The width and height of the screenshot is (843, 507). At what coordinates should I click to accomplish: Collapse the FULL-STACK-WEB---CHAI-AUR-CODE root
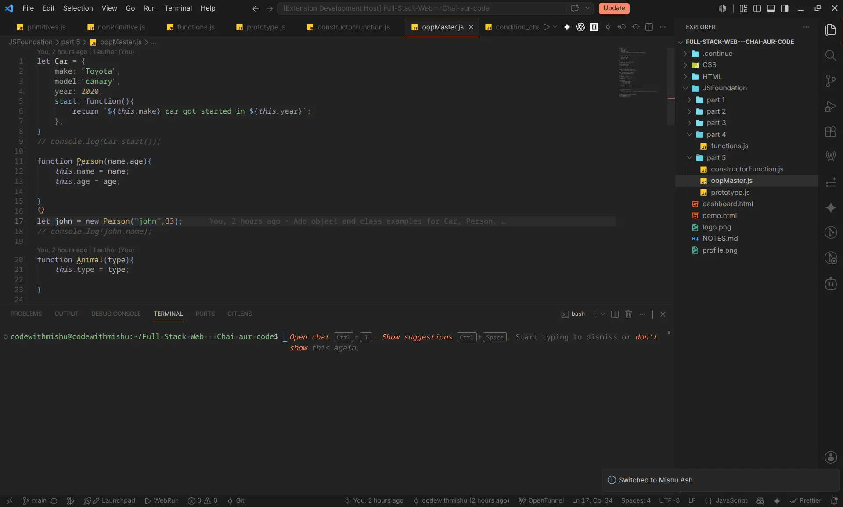click(681, 42)
